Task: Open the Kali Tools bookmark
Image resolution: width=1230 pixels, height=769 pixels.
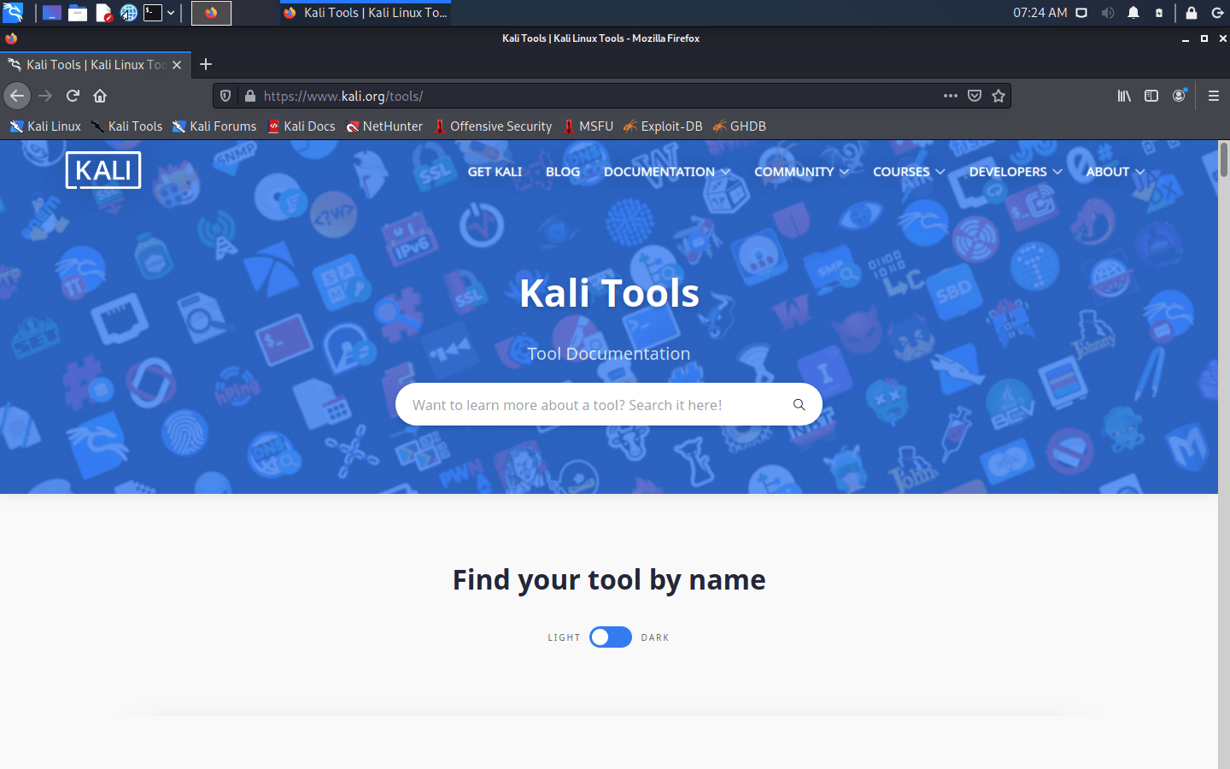Action: (x=126, y=126)
